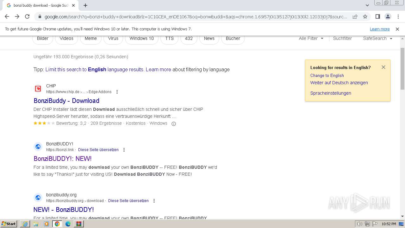Expand the tab search chevron
405x228 pixels.
pyautogui.click(x=367, y=5)
